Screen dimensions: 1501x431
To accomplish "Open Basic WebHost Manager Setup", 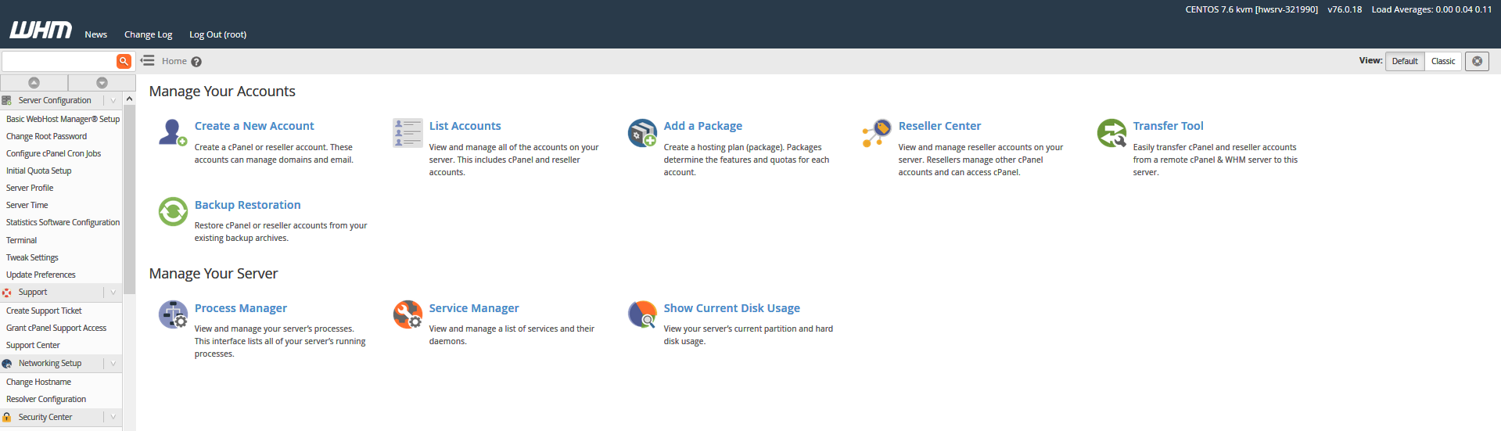I will (x=63, y=119).
